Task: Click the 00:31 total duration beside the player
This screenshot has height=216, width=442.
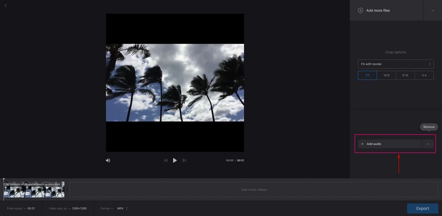Action: coord(241,161)
